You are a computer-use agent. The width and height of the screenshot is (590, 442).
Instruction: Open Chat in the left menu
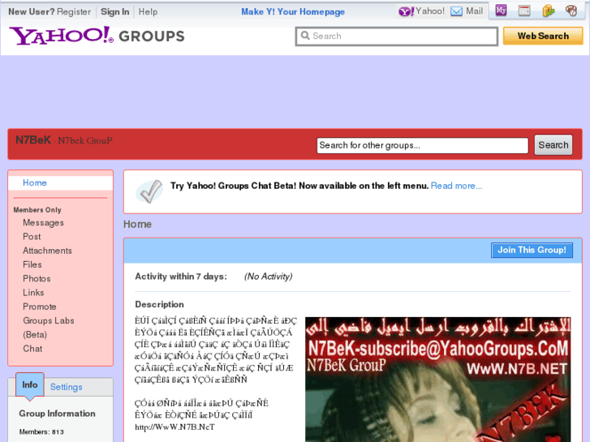click(32, 349)
